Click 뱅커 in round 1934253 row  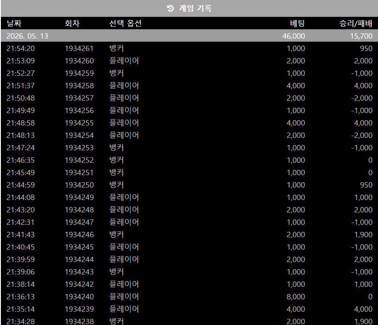pyautogui.click(x=116, y=148)
